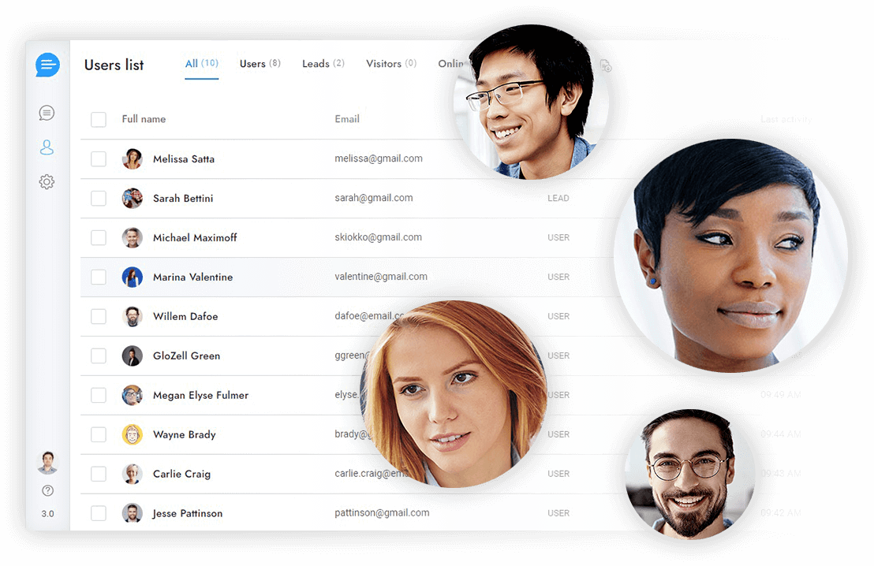Click the blue chat app logo

(x=47, y=65)
